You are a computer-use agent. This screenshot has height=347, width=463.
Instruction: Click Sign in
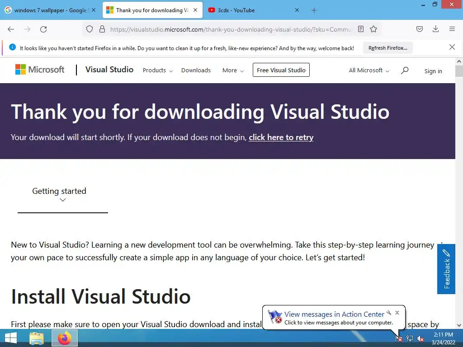coord(433,71)
